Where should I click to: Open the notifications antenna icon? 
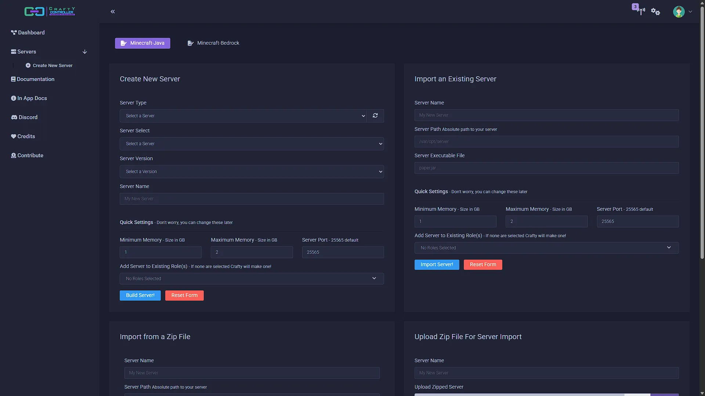pyautogui.click(x=640, y=11)
